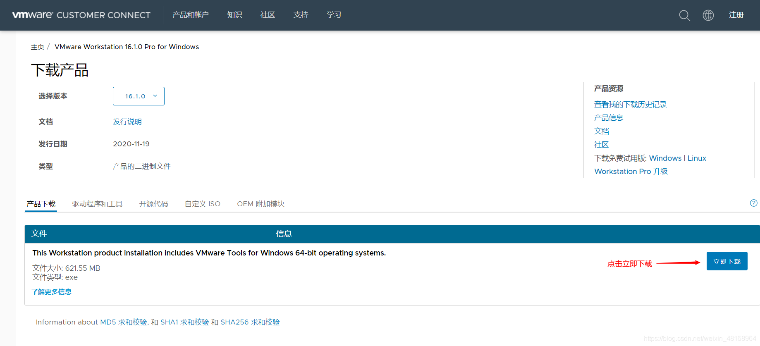This screenshot has height=346, width=760.
Task: Open the 学习 menu
Action: pyautogui.click(x=334, y=15)
